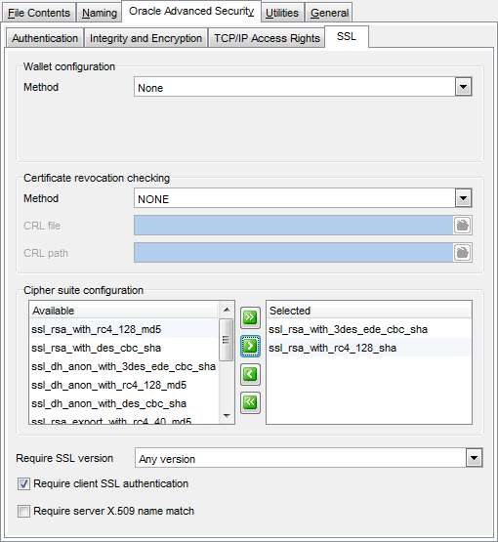Expand Require SSL version dropdown
The height and width of the screenshot is (542, 498).
pos(474,458)
